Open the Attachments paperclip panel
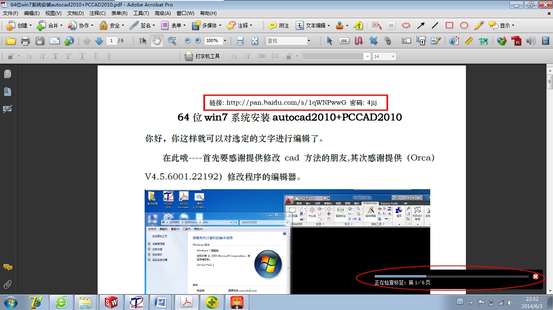Viewport: 553px width, 310px height. point(8,284)
